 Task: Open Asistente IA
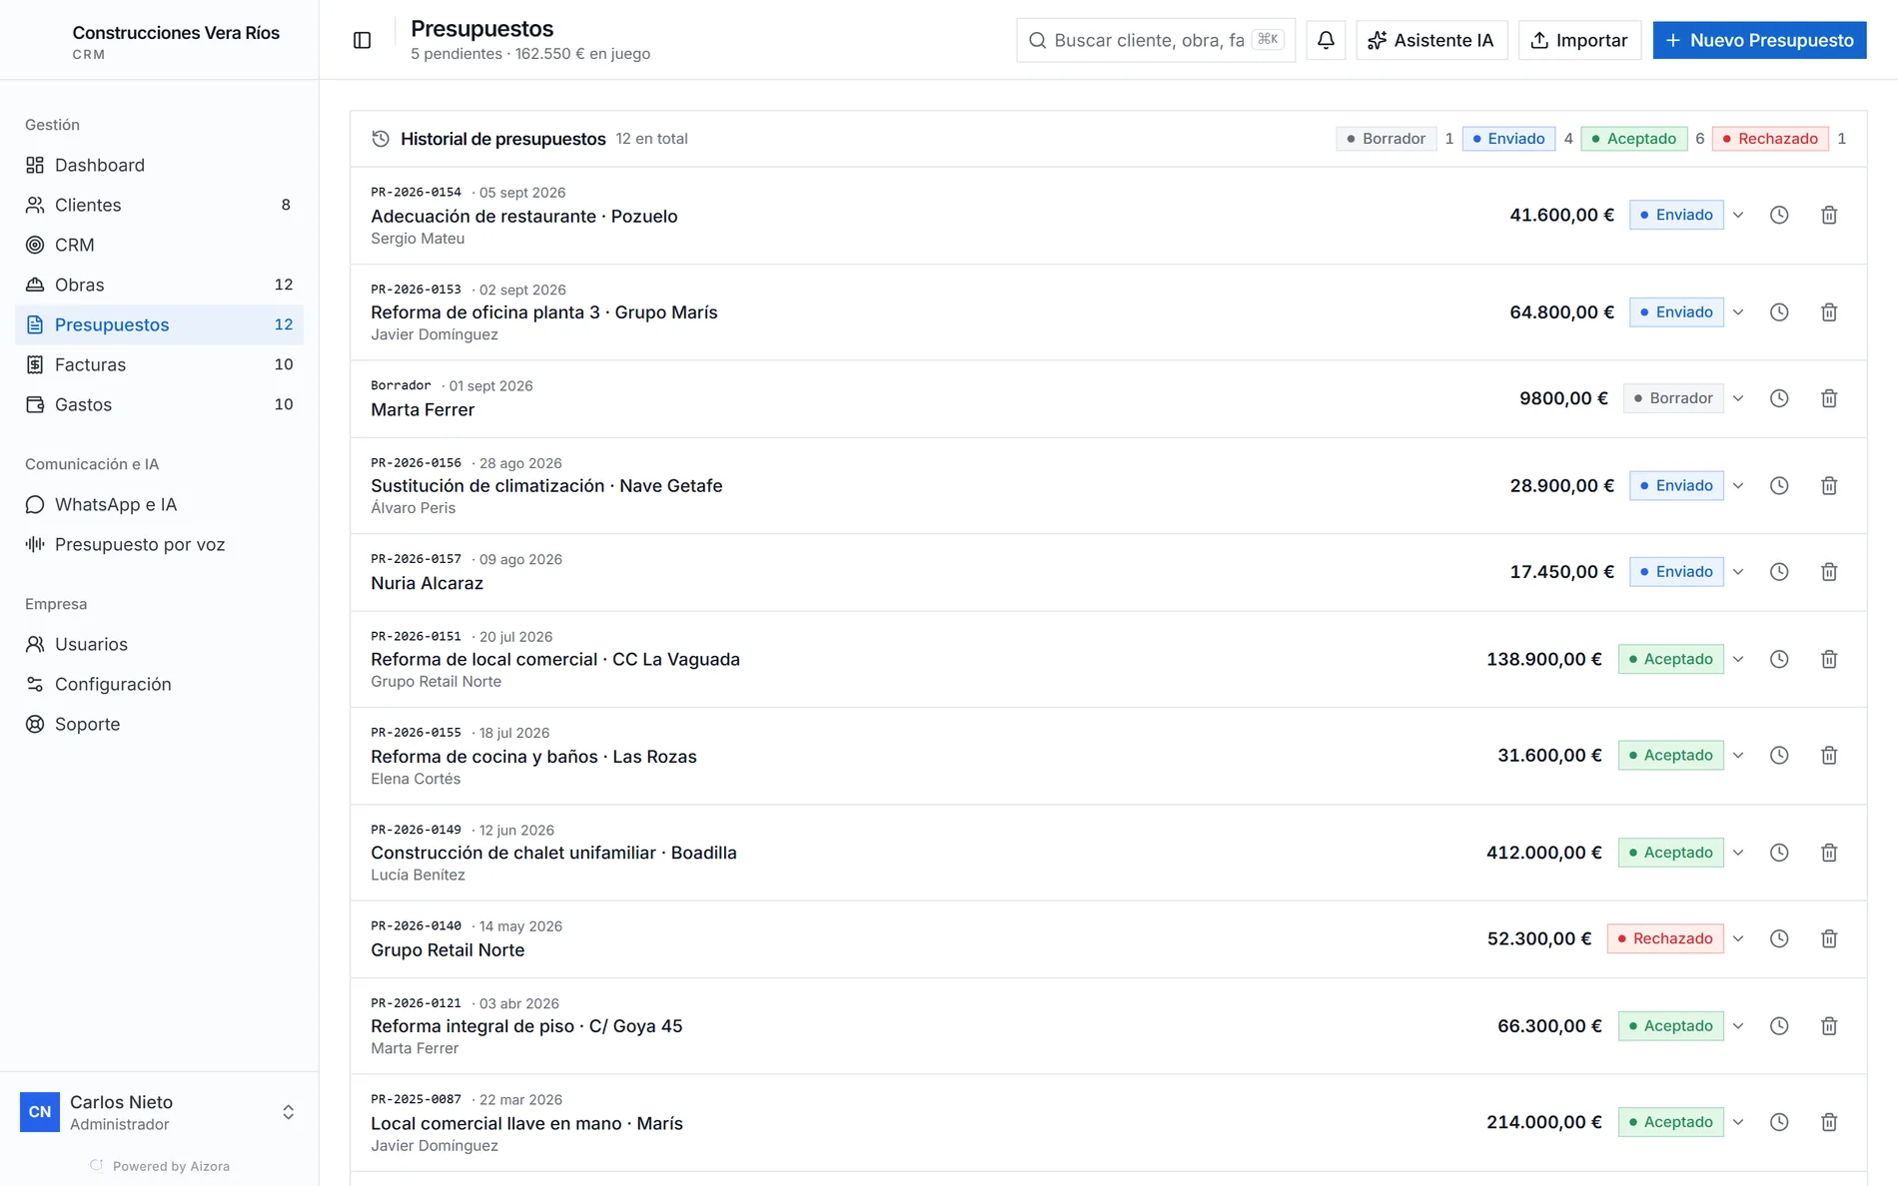pos(1431,40)
